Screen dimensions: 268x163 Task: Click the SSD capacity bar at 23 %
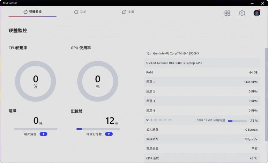click(x=237, y=121)
